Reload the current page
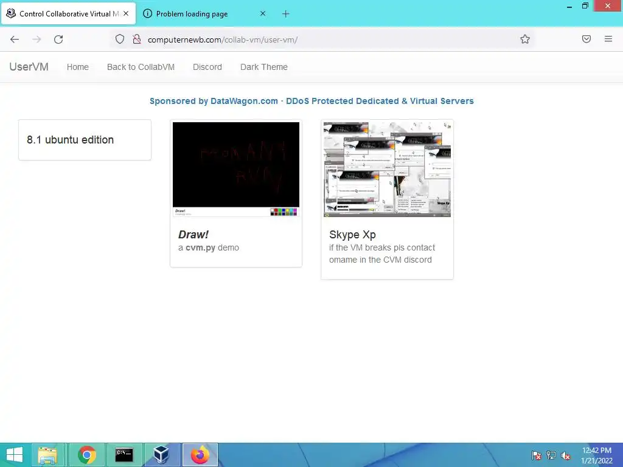Image resolution: width=623 pixels, height=467 pixels. [x=58, y=40]
